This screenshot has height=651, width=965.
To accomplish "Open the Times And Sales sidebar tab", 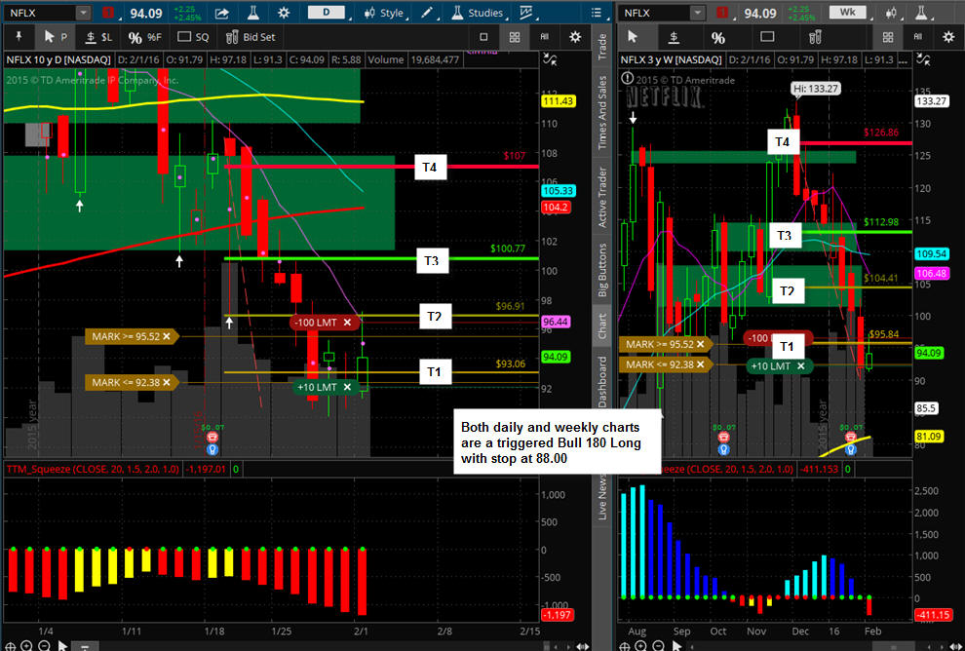I will tap(601, 113).
